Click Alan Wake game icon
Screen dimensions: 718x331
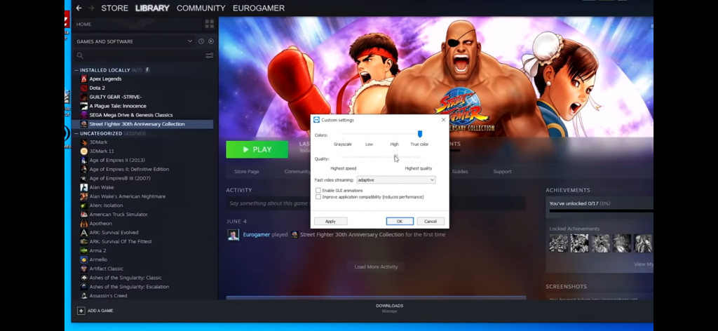tap(84, 187)
